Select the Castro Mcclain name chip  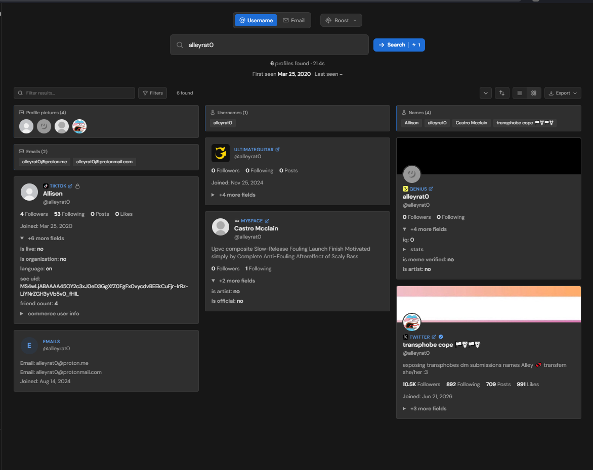click(x=471, y=123)
